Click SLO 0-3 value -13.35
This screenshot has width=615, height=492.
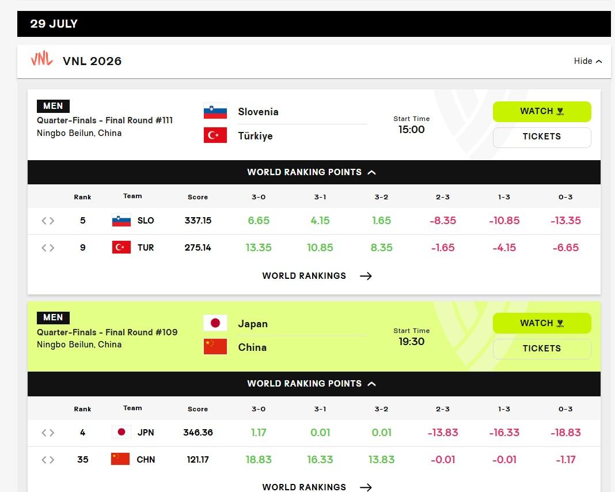pyautogui.click(x=565, y=221)
